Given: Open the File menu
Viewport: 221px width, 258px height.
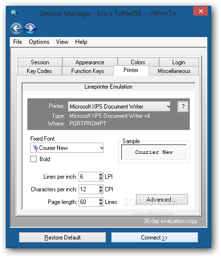Looking at the screenshot, I should point(18,42).
